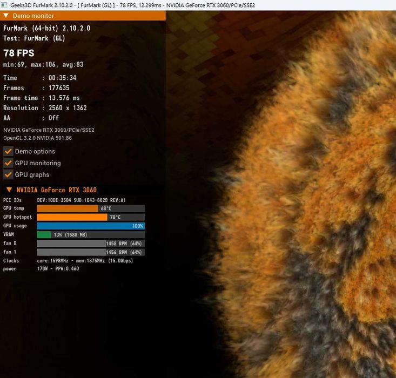This screenshot has width=396, height=378.
Task: Click the Frames 177635 value
Action: click(x=59, y=88)
